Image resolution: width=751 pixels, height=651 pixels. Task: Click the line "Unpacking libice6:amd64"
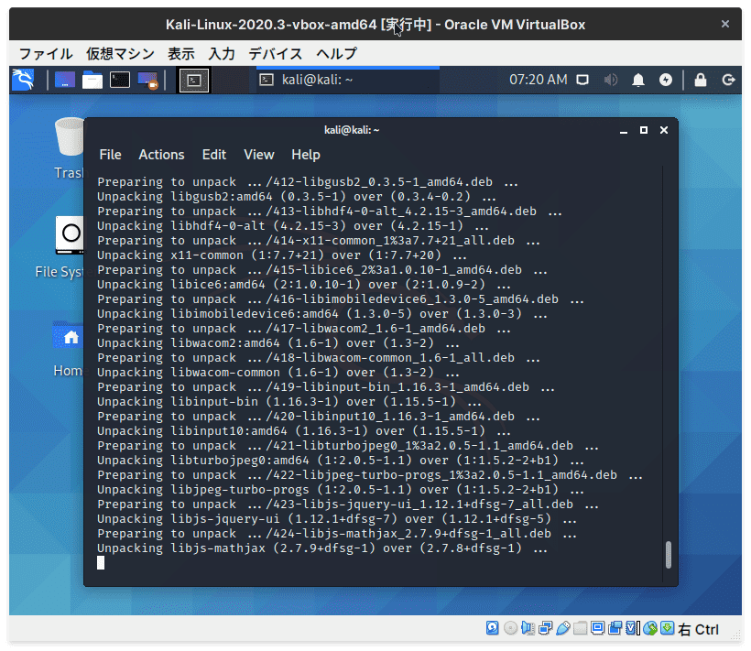304,285
